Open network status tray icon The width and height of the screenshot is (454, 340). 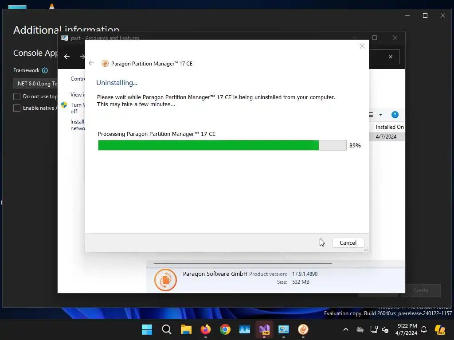click(x=374, y=329)
